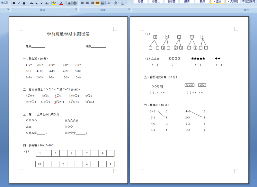Click the distributed alignment icon
This screenshot has width=257, height=187.
102,3
